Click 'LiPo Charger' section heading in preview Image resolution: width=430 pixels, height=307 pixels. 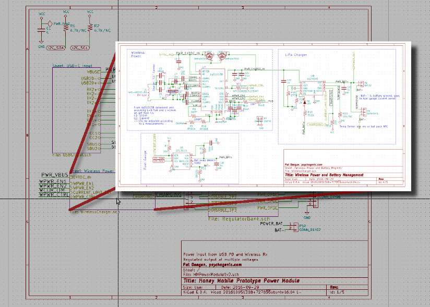pyautogui.click(x=296, y=55)
